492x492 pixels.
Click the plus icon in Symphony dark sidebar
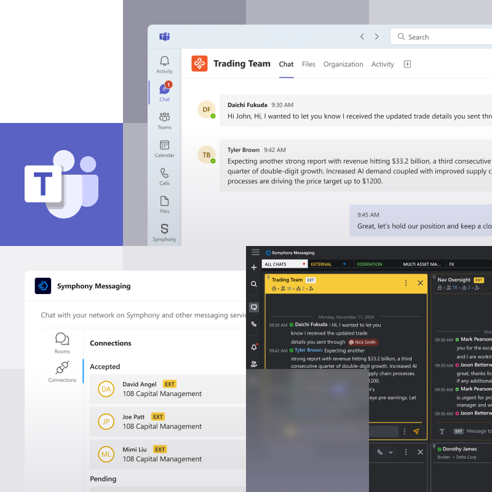(254, 268)
